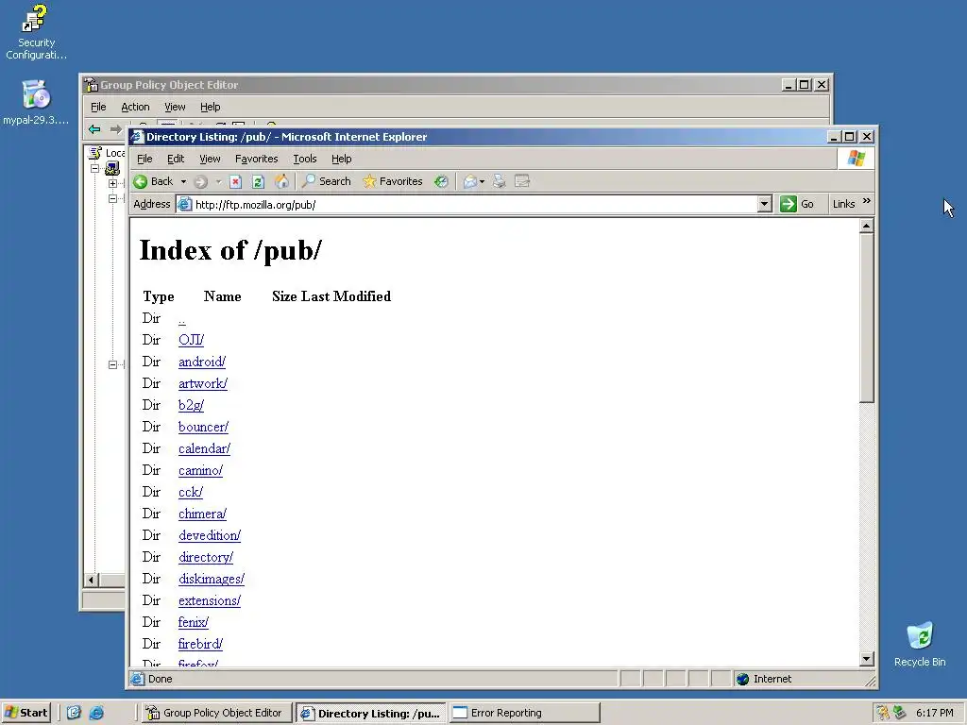
Task: Switch to Group Policy Object Editor taskbar button
Action: (215, 713)
